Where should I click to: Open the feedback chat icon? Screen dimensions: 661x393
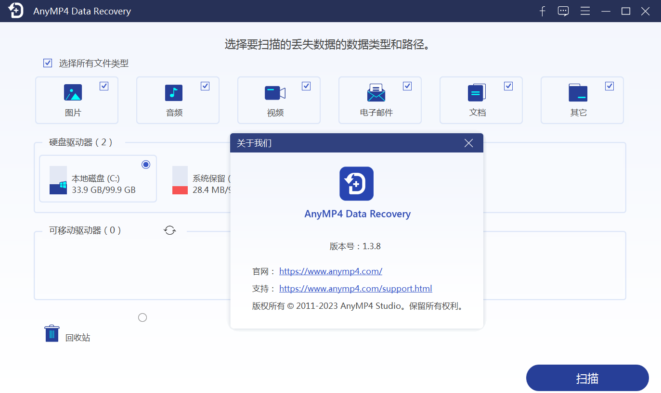pos(563,11)
